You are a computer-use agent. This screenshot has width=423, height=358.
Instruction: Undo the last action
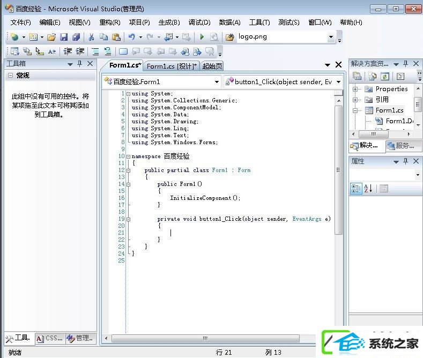click(x=132, y=37)
